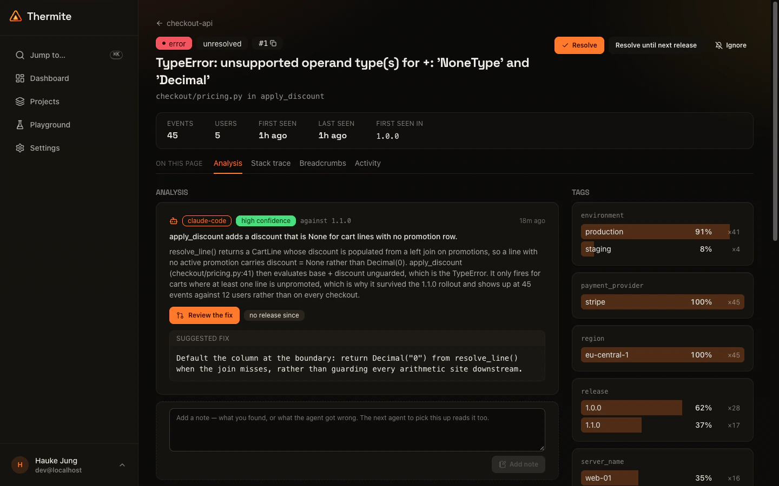Click the Ignore button text
This screenshot has width=779, height=486.
736,45
